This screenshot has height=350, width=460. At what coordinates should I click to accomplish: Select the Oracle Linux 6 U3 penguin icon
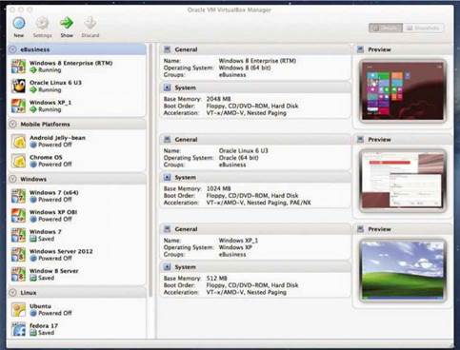[x=18, y=87]
